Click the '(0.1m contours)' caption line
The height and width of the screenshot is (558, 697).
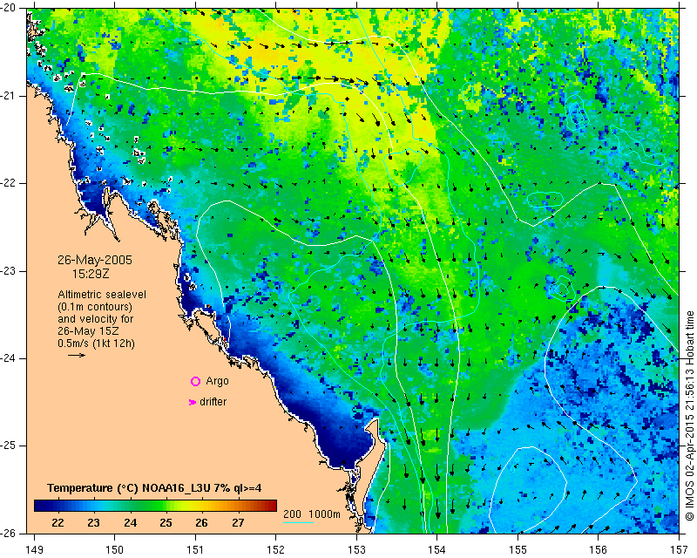point(95,307)
